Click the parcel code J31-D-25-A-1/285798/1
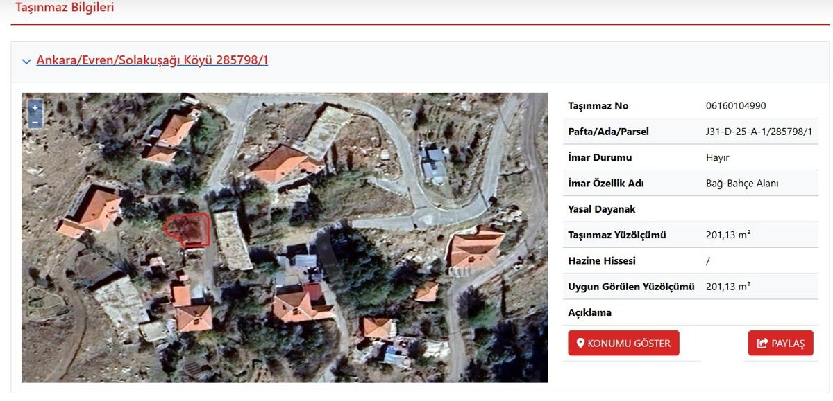 (x=759, y=132)
